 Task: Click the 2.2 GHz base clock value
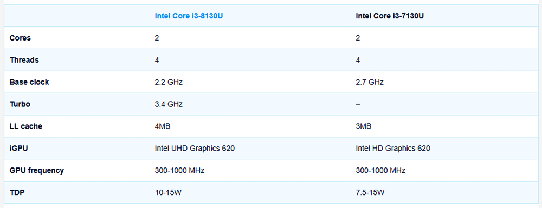[x=169, y=82]
